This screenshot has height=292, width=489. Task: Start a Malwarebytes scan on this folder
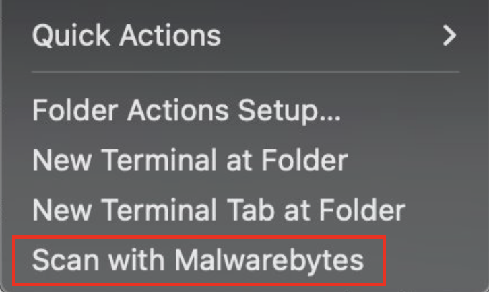[x=198, y=260]
